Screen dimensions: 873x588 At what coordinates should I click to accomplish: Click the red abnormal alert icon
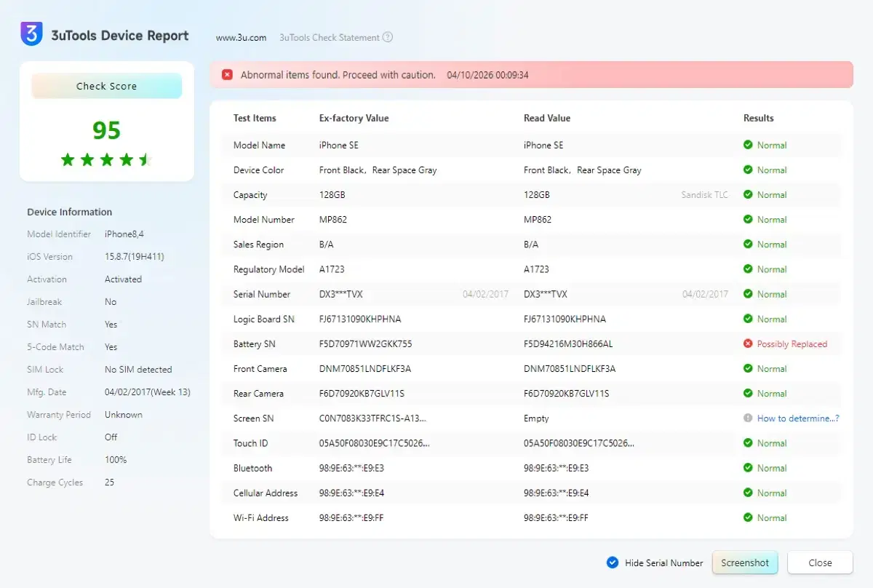[228, 75]
